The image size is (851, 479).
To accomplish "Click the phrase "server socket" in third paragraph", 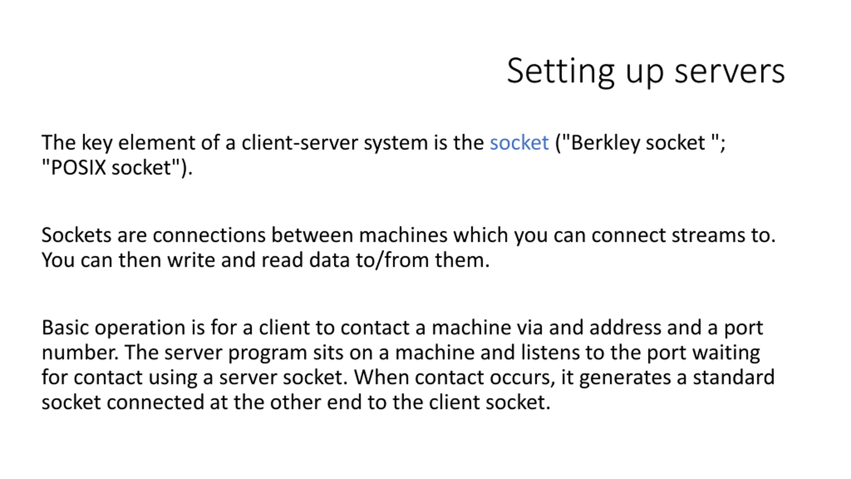I will click(283, 378).
